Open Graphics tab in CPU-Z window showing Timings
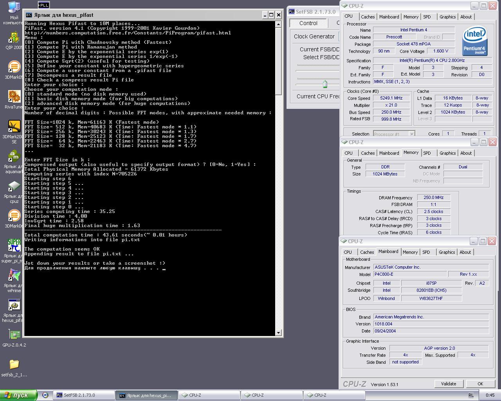Image resolution: width=501 pixels, height=401 pixels. (x=447, y=153)
